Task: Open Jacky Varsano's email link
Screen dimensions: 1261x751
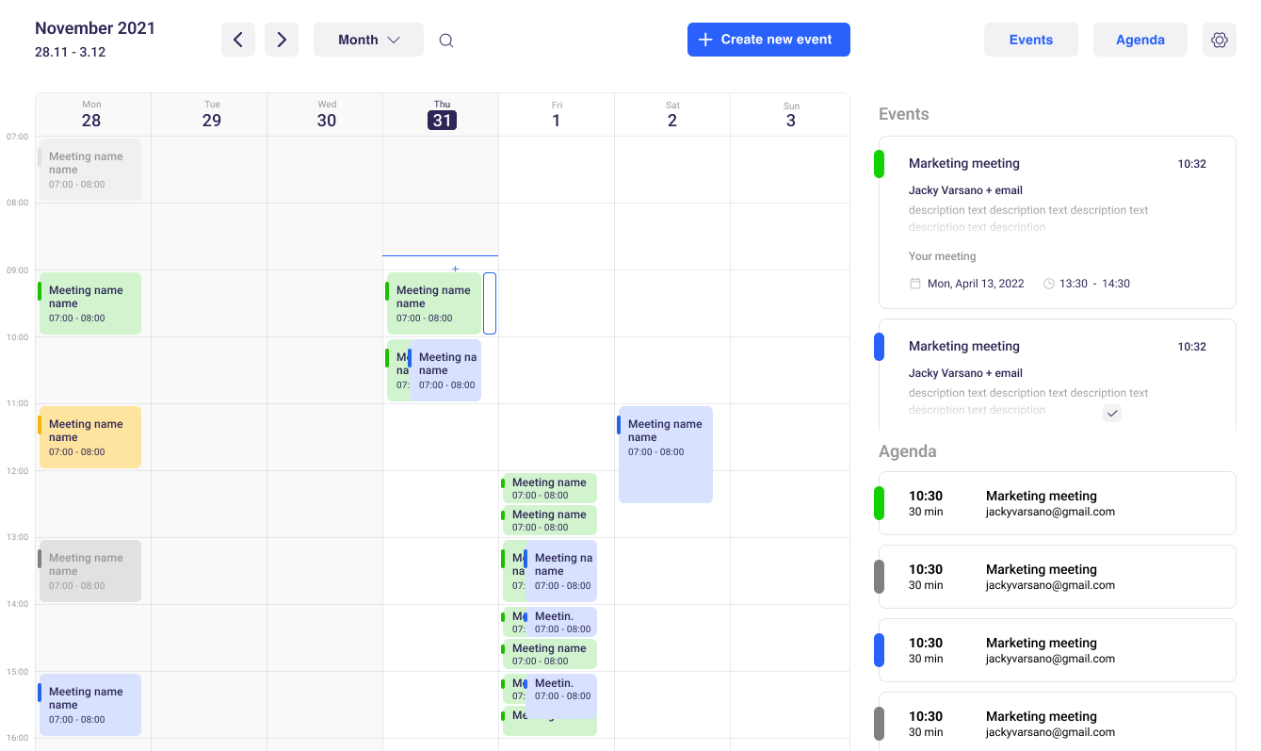Action: (x=965, y=189)
